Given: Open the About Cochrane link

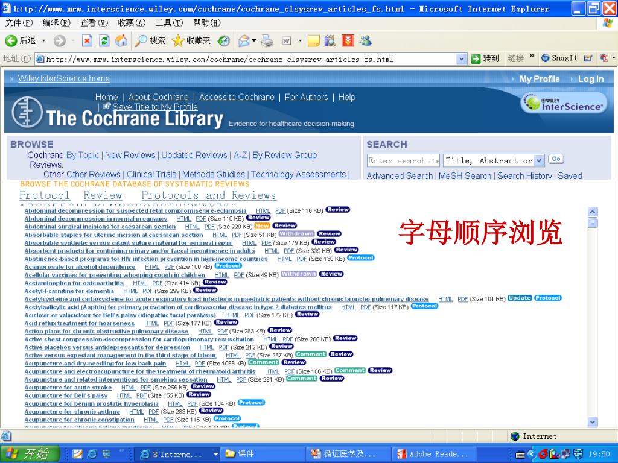Looking at the screenshot, I should [159, 97].
